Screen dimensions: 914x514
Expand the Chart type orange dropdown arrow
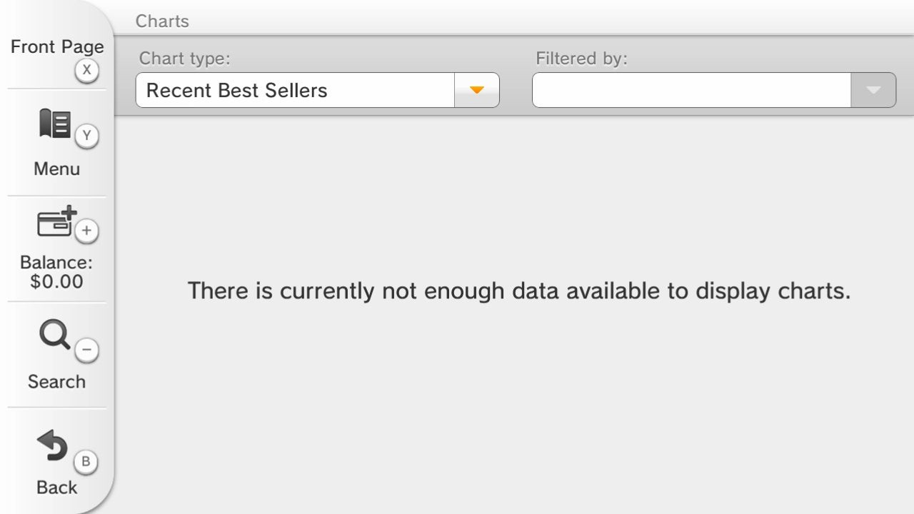pyautogui.click(x=477, y=90)
